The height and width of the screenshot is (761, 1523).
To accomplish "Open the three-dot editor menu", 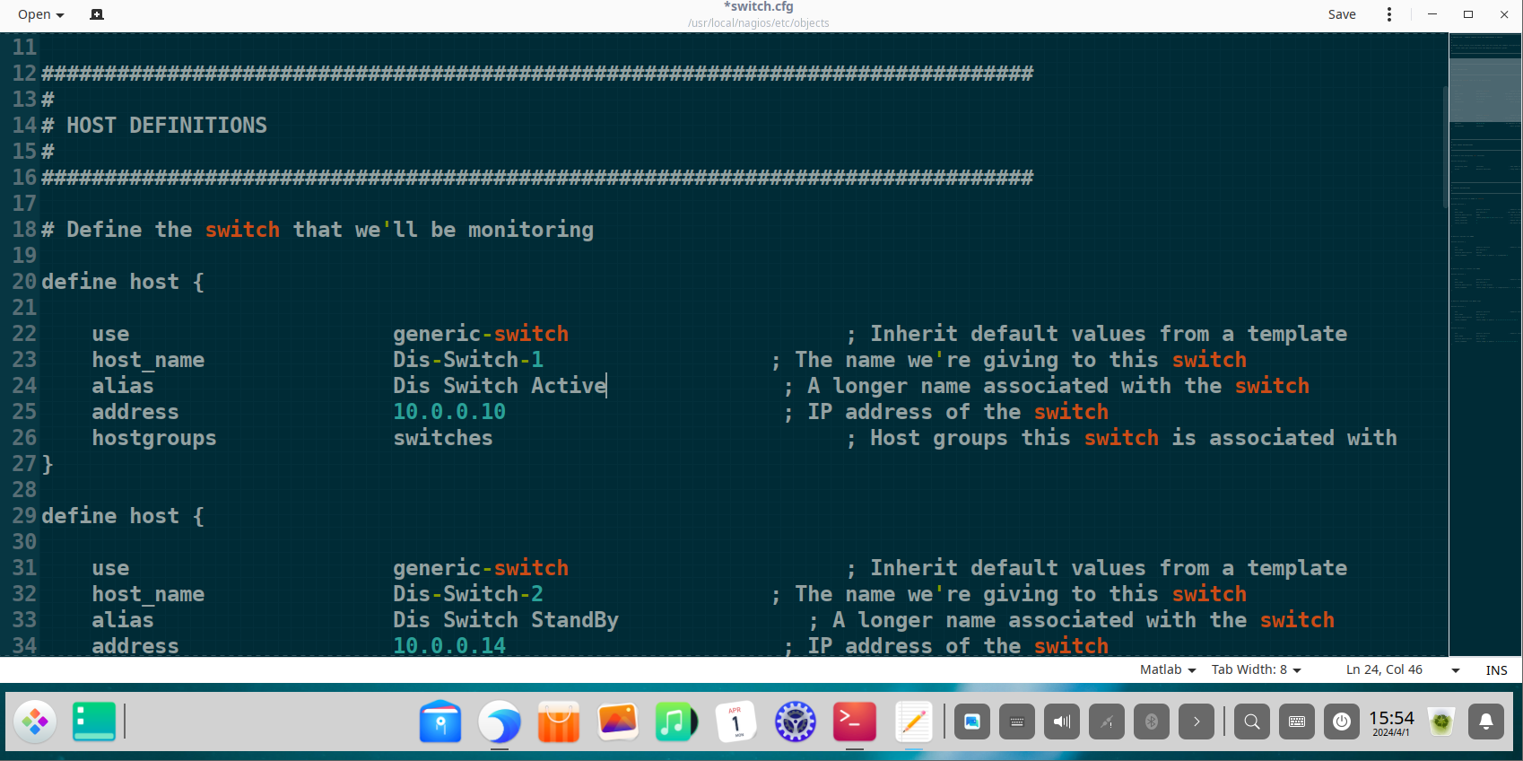I will tap(1389, 14).
